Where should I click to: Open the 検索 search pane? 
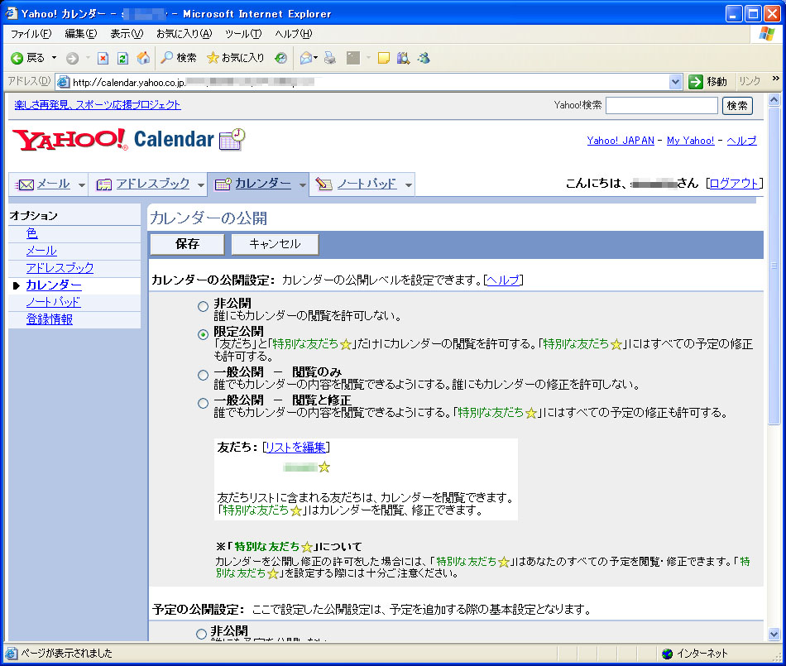pos(179,58)
